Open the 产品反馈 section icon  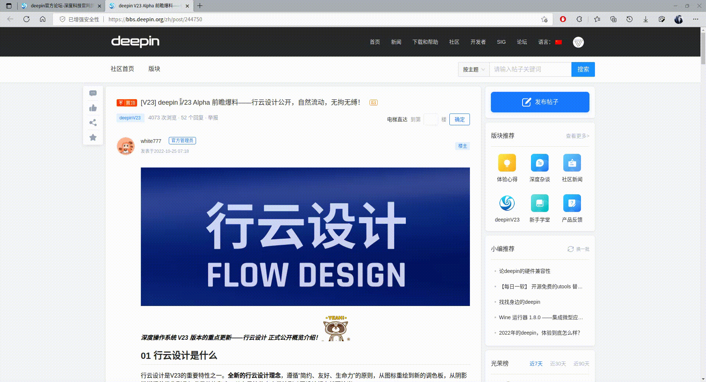[x=572, y=204]
